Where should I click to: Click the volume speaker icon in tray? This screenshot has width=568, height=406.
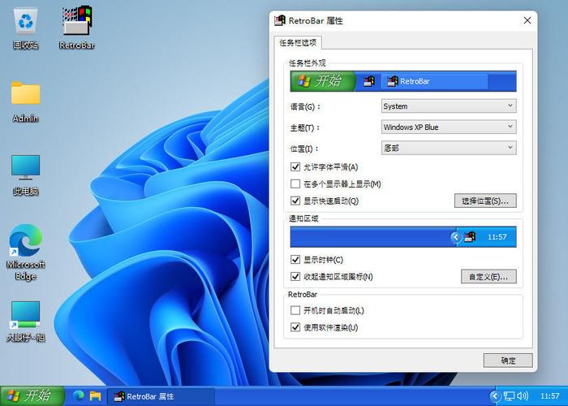coord(523,396)
